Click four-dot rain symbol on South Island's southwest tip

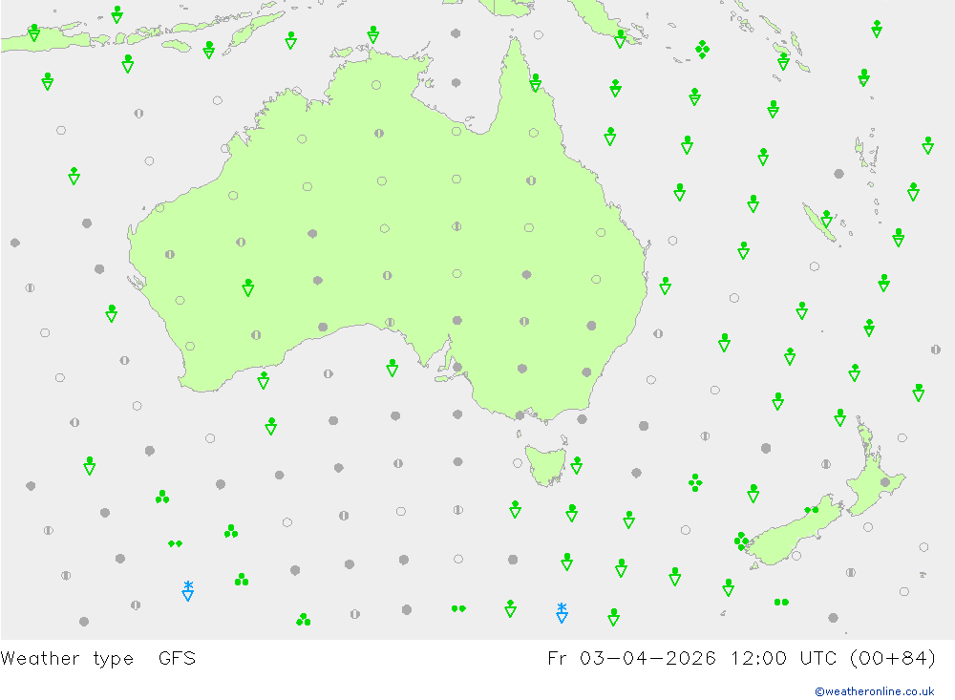[741, 541]
